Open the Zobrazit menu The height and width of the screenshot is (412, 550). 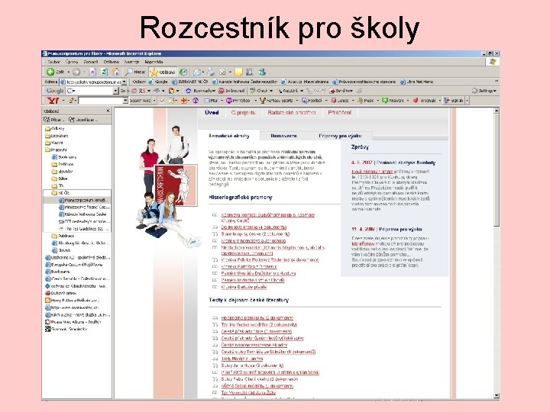tap(90, 62)
